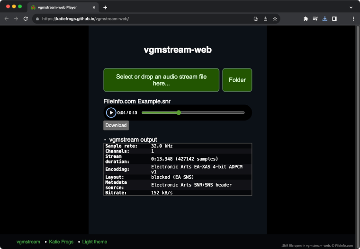This screenshot has width=360, height=249.
Task: Open a new browser tab
Action: (x=105, y=7)
